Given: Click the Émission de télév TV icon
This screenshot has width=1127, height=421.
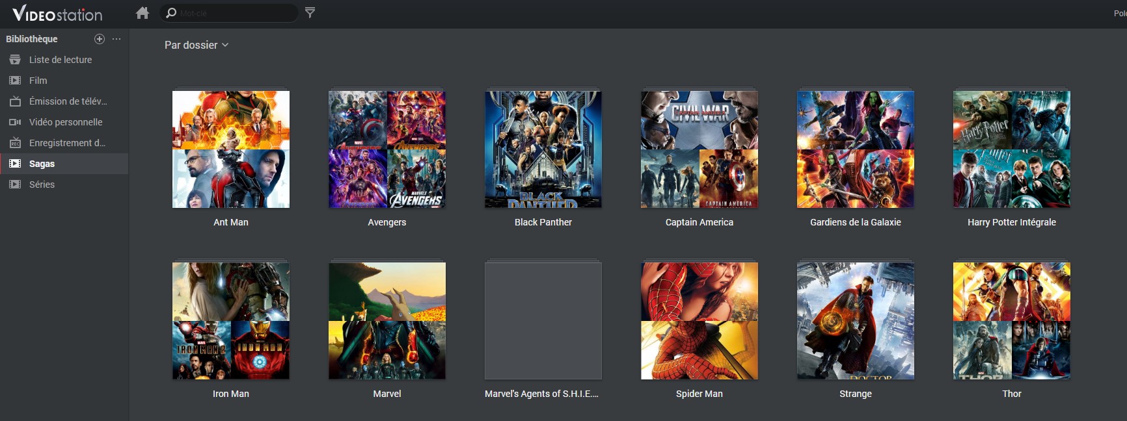Looking at the screenshot, I should point(15,101).
